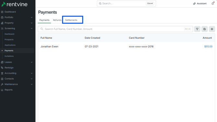Viewport: 217px width, 122px height.
Task: Click the Leases sidebar icon
Action: (2, 62)
